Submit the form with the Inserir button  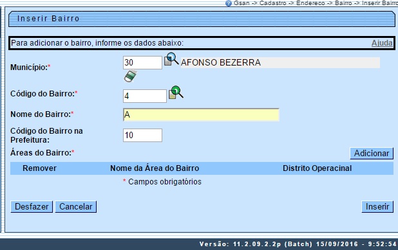(377, 207)
